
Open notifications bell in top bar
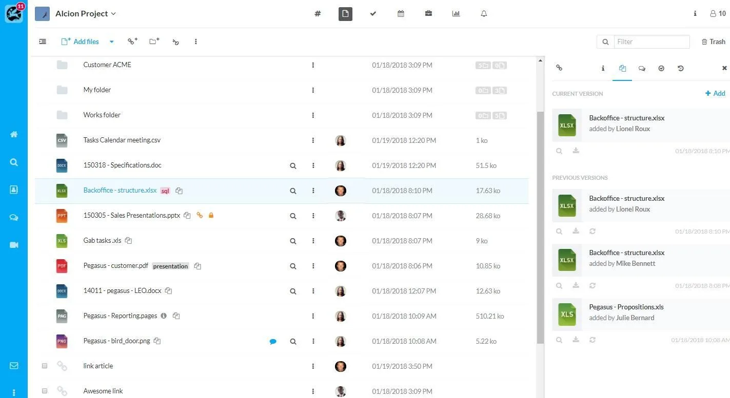(484, 14)
